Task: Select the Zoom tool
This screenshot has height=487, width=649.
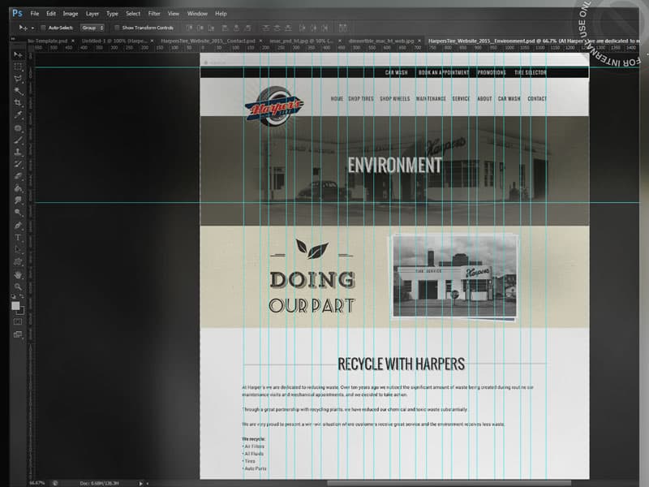Action: tap(18, 287)
